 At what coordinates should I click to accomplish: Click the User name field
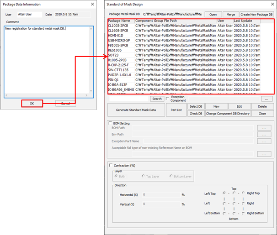click(x=29, y=15)
